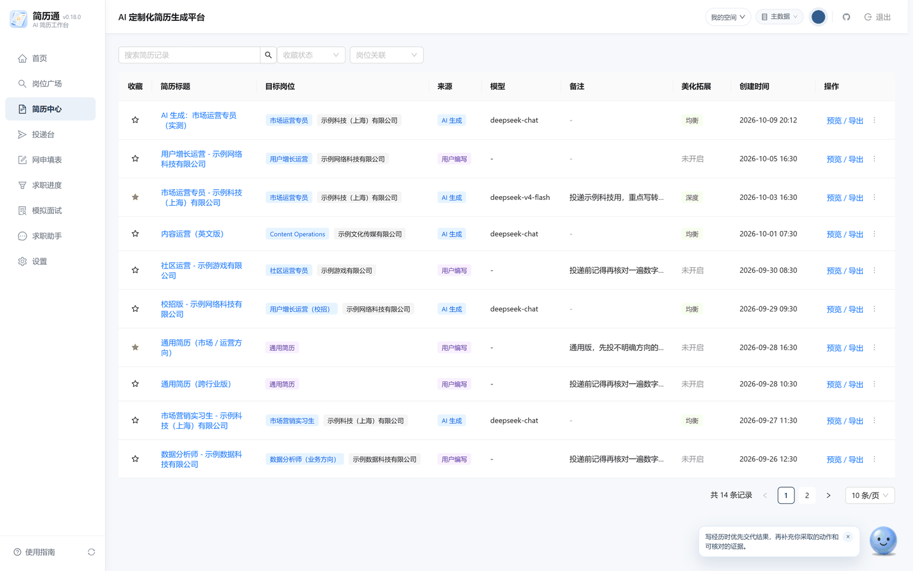This screenshot has width=913, height=571.
Task: Click the refresh icon beside 使用指南
Action: click(91, 552)
